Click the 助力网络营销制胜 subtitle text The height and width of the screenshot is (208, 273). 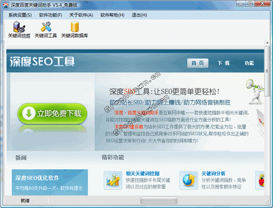(x=207, y=102)
